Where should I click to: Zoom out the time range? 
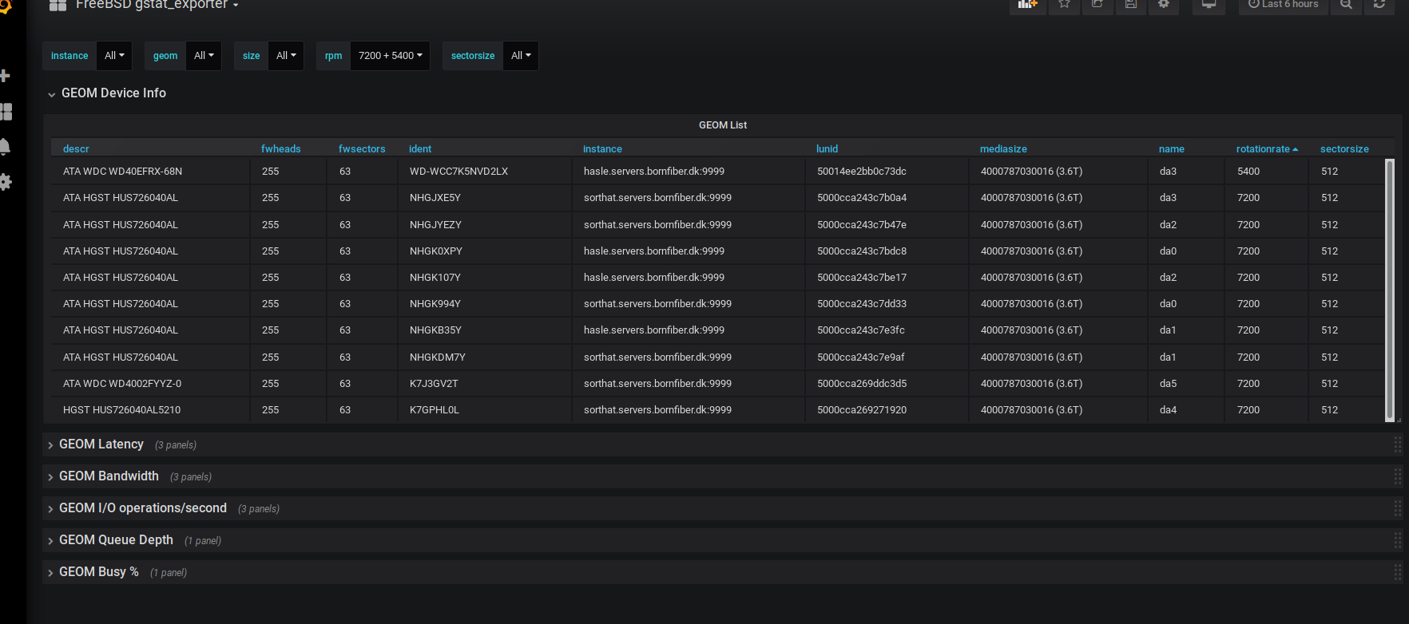(x=1346, y=5)
